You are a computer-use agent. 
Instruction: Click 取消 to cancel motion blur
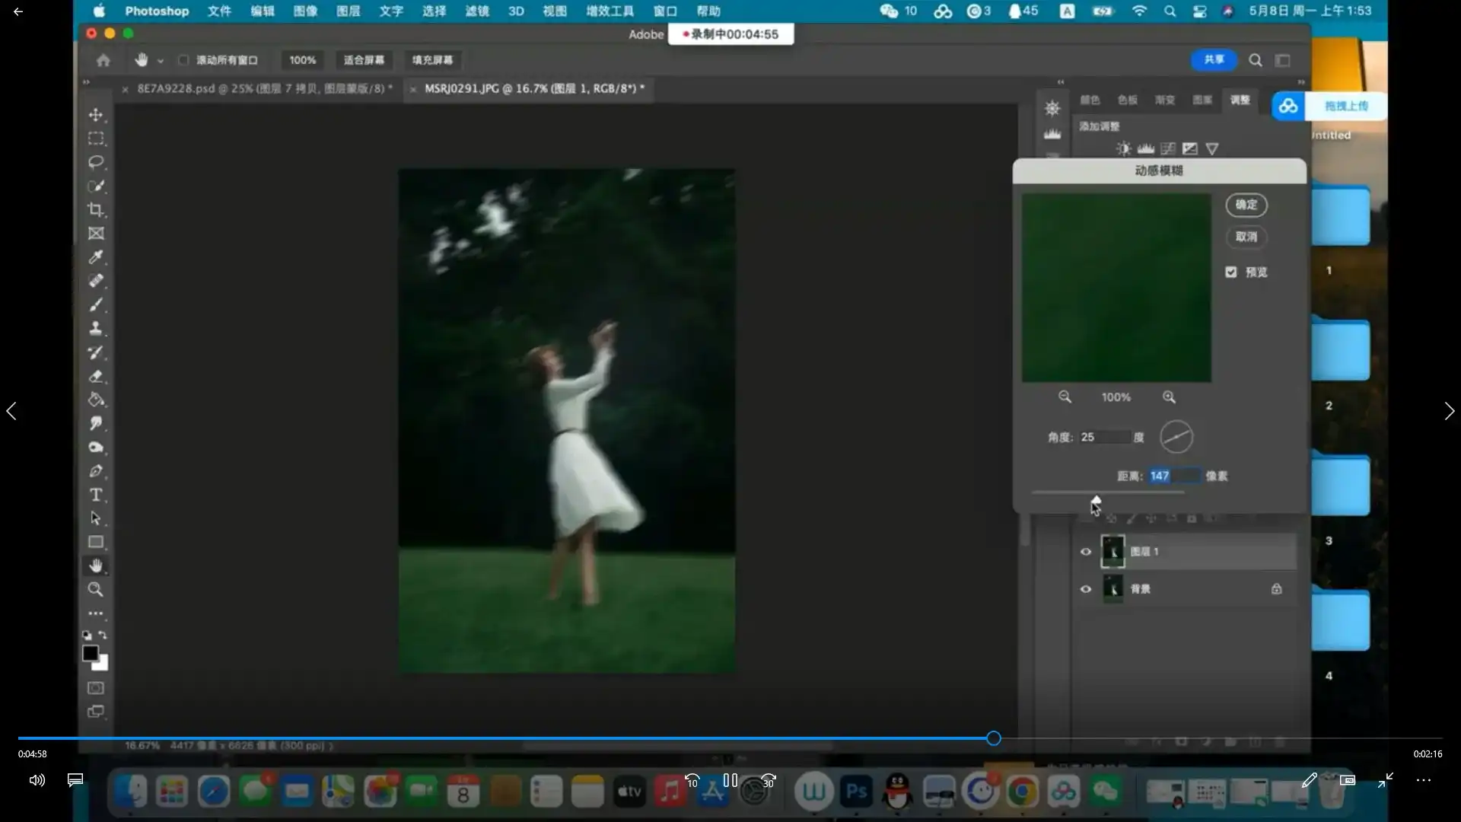pyautogui.click(x=1246, y=237)
